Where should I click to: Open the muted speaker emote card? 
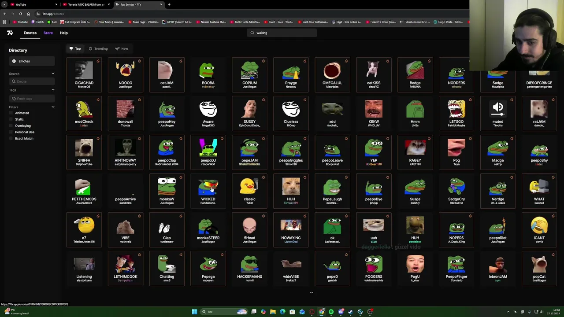(x=498, y=114)
